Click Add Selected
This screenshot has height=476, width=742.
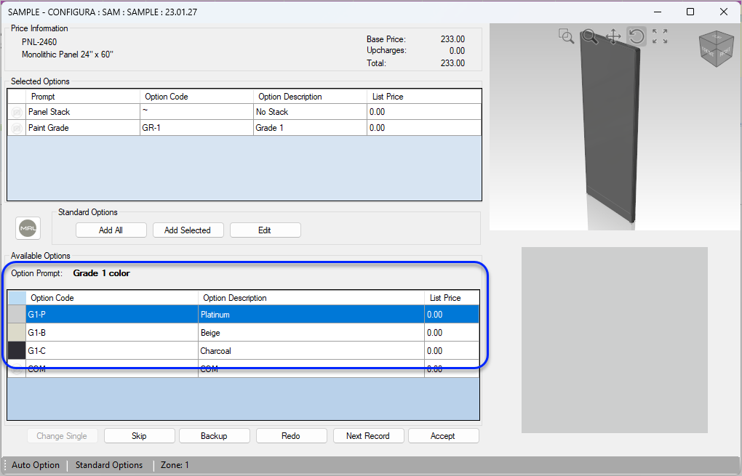[x=188, y=230]
